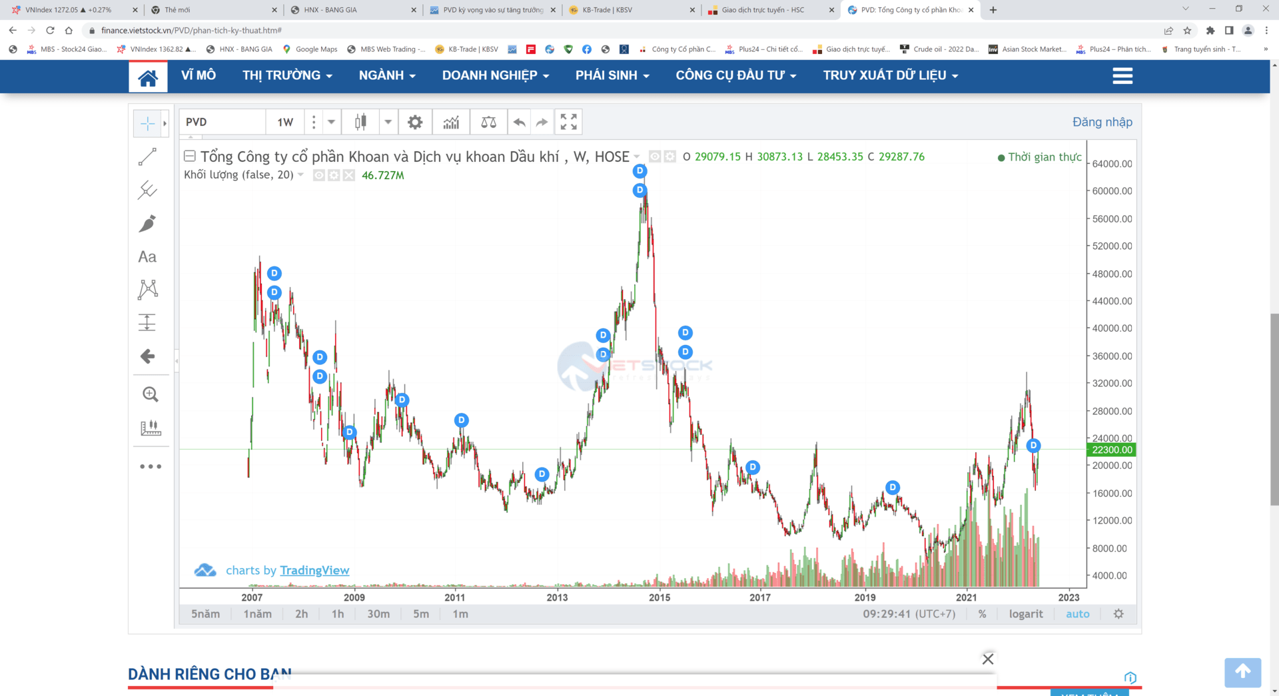
Task: Open the chart properties gear at bottom right
Action: coord(1118,614)
